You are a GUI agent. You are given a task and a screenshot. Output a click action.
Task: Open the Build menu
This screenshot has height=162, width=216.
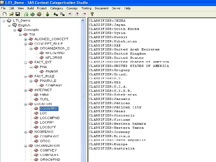(30, 8)
